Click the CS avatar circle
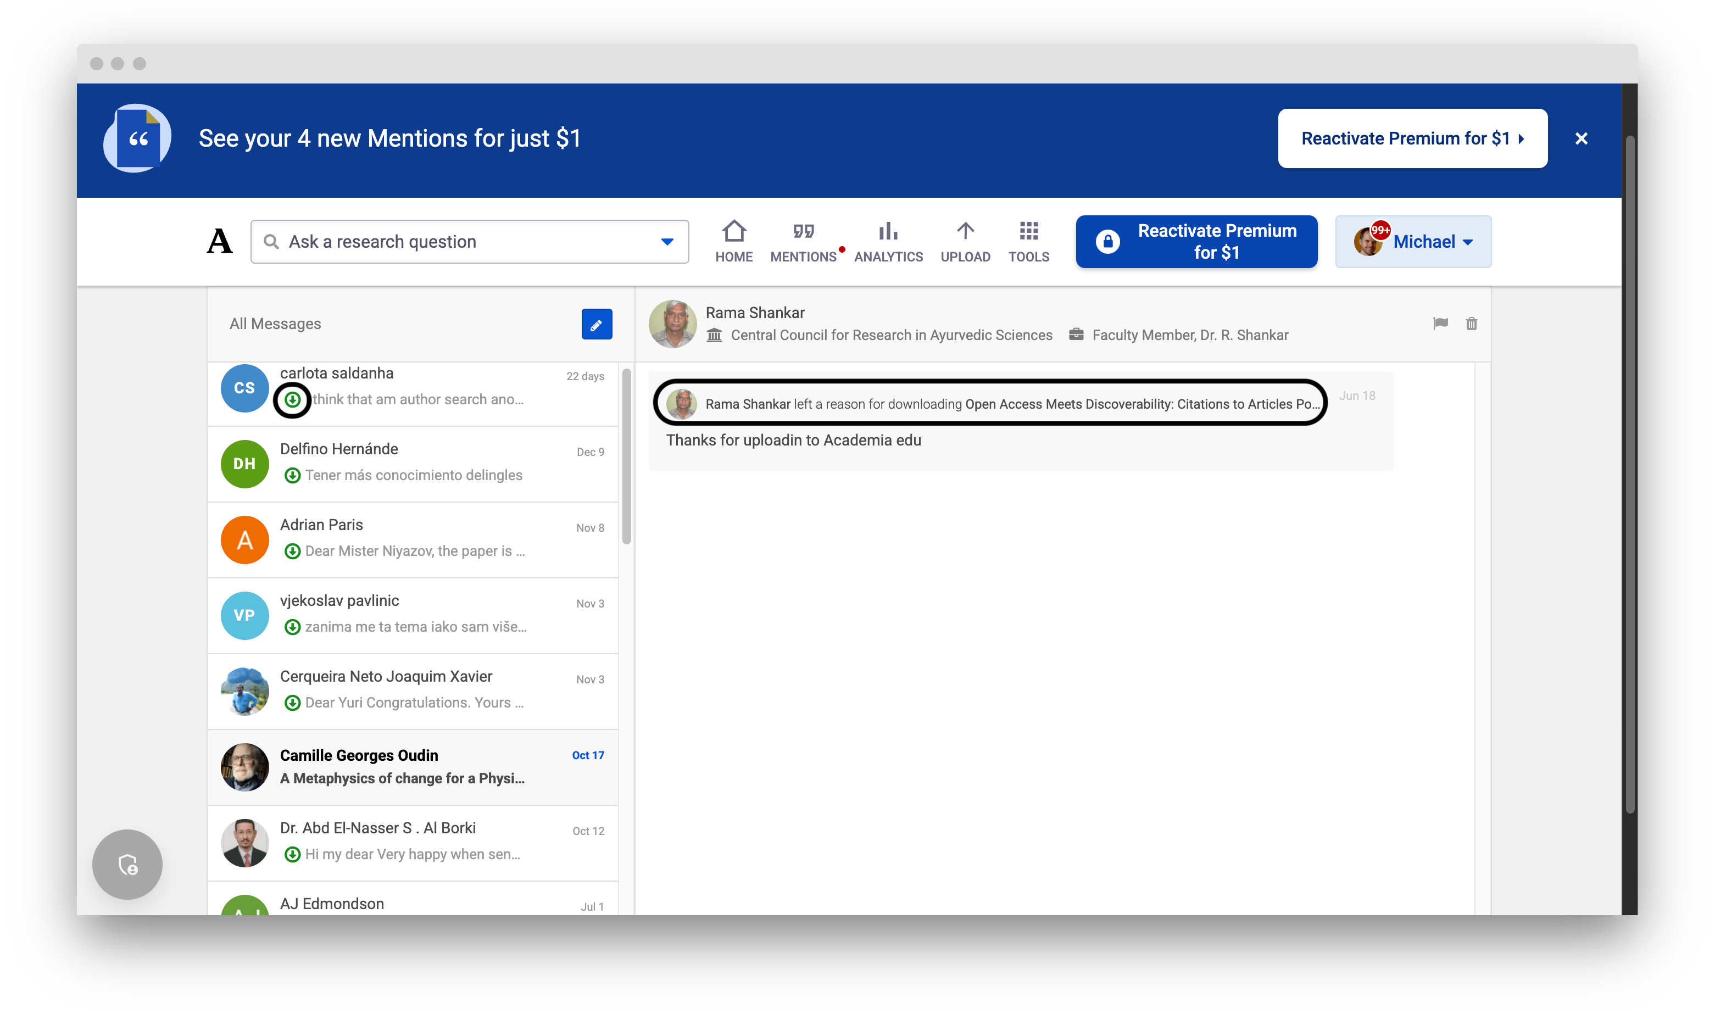1715x1025 pixels. click(x=244, y=388)
